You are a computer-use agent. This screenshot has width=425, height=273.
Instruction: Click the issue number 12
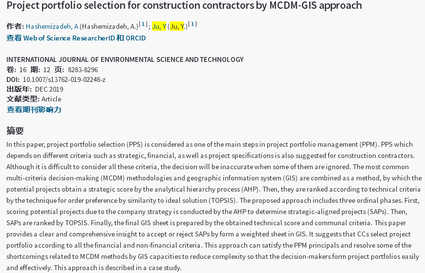coord(47,70)
